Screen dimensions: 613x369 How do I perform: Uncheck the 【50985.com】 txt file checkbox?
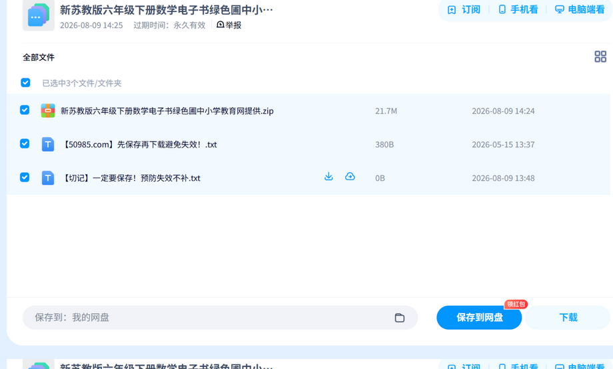point(25,144)
